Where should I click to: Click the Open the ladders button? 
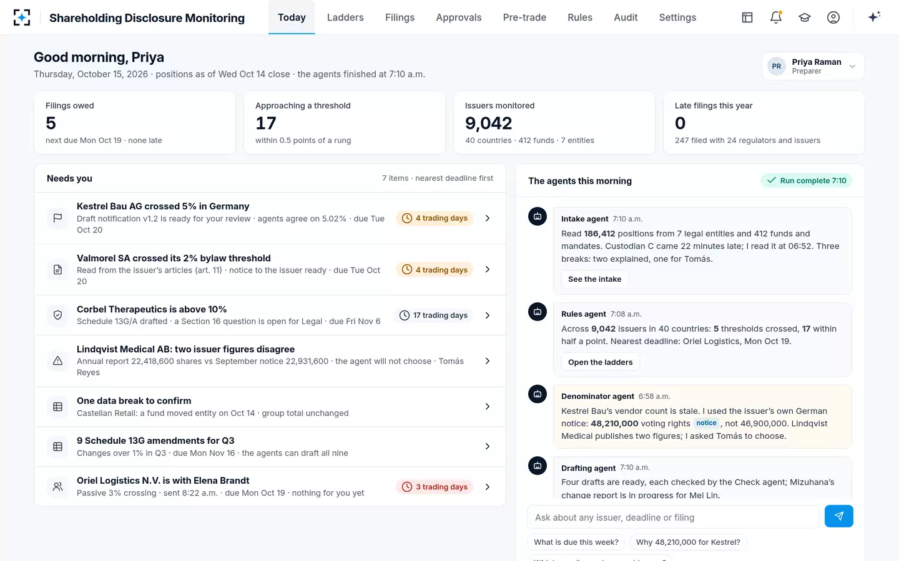click(600, 362)
